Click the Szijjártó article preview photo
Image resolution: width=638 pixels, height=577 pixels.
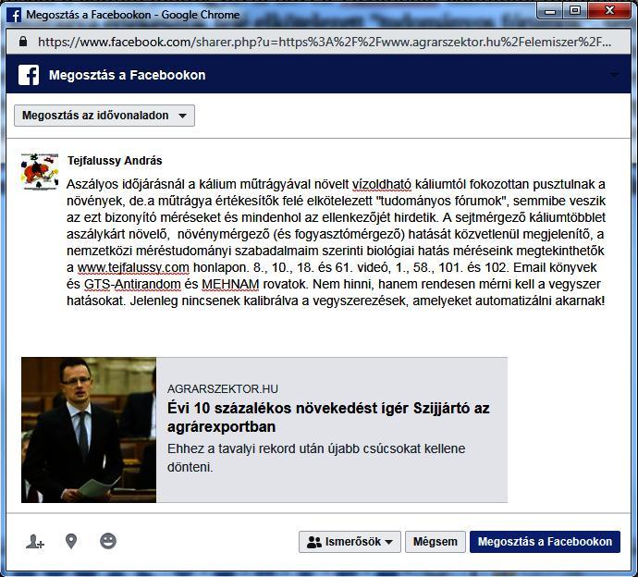click(x=89, y=430)
